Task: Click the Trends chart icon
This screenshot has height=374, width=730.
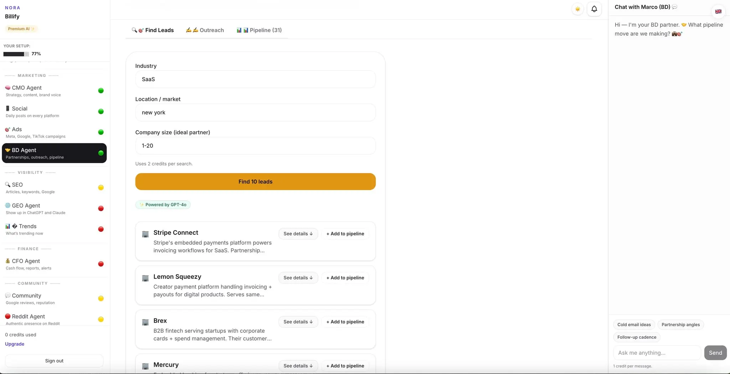Action: pos(8,226)
